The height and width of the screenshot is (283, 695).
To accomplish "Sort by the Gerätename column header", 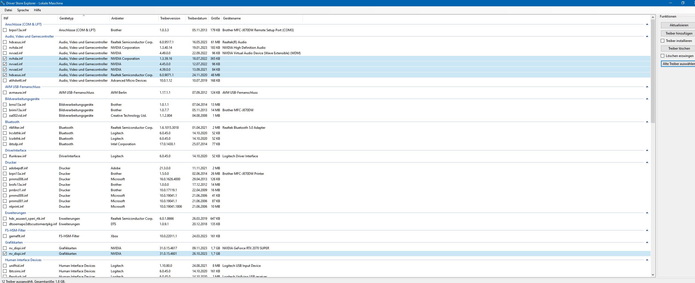I will [x=262, y=18].
